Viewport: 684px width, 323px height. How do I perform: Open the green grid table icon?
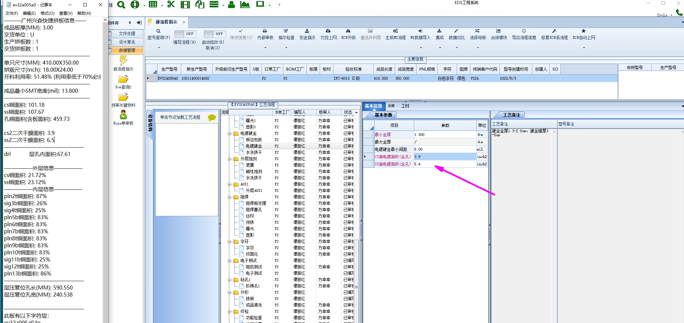click(x=153, y=5)
